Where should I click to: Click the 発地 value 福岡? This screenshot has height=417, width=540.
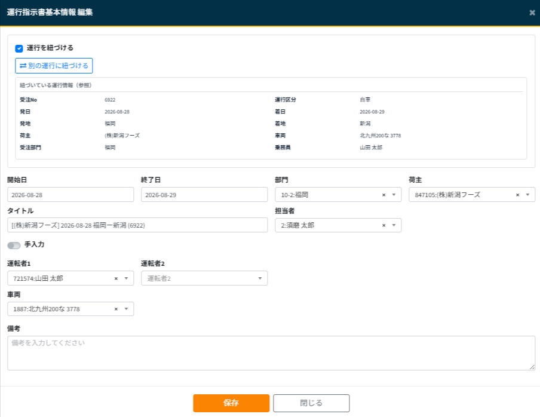pyautogui.click(x=110, y=124)
